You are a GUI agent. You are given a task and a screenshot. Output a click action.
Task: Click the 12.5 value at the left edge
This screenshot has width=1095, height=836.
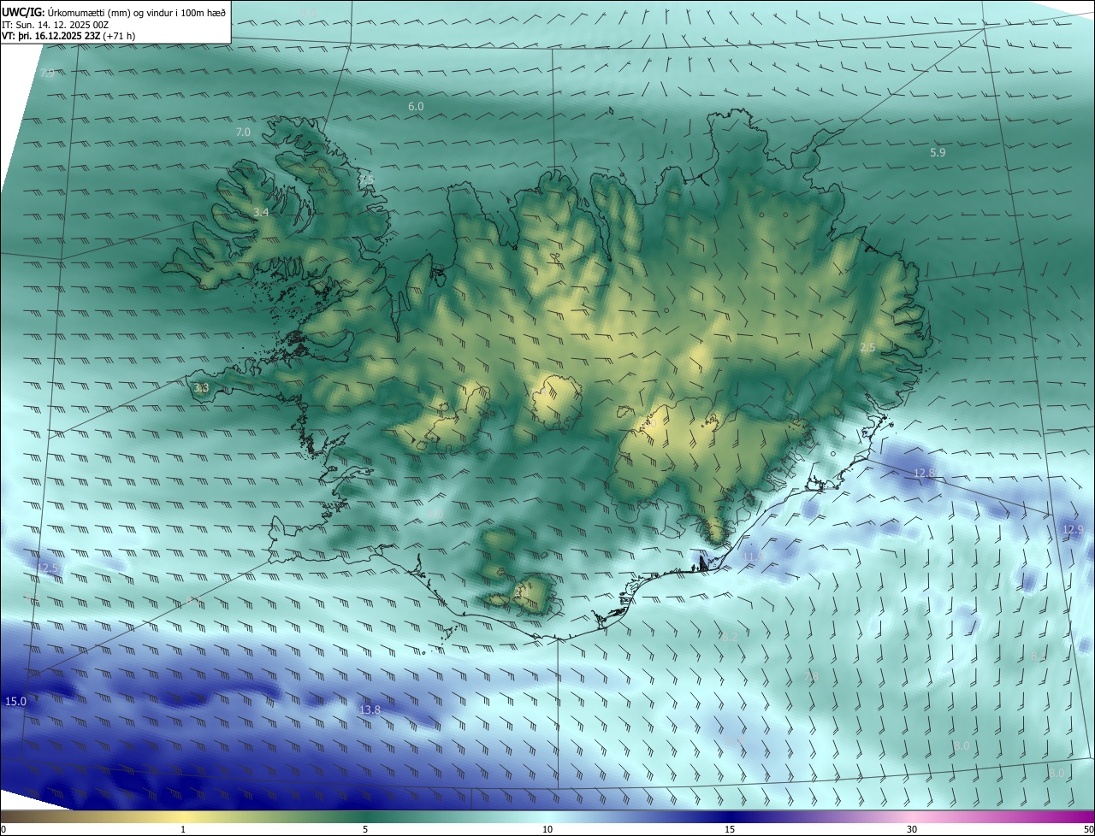[x=48, y=568]
